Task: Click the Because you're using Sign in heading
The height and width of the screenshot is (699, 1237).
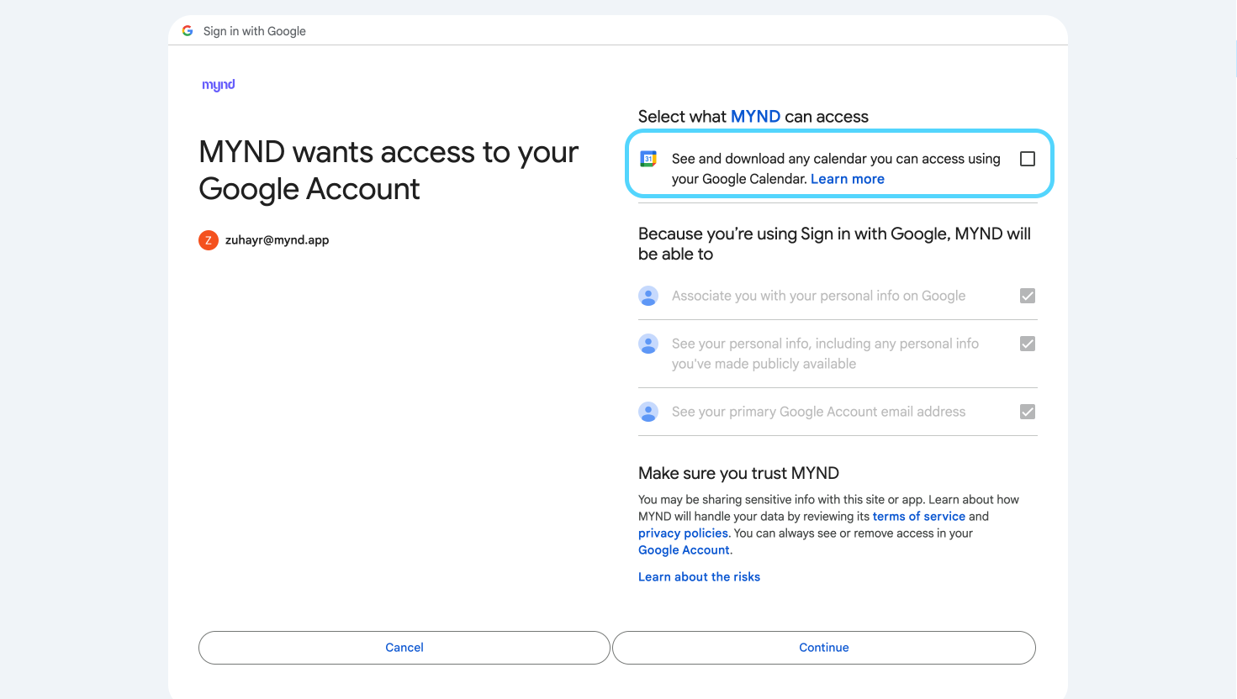Action: (834, 244)
